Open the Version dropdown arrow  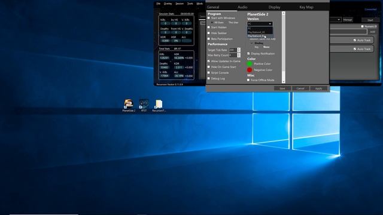pos(270,24)
